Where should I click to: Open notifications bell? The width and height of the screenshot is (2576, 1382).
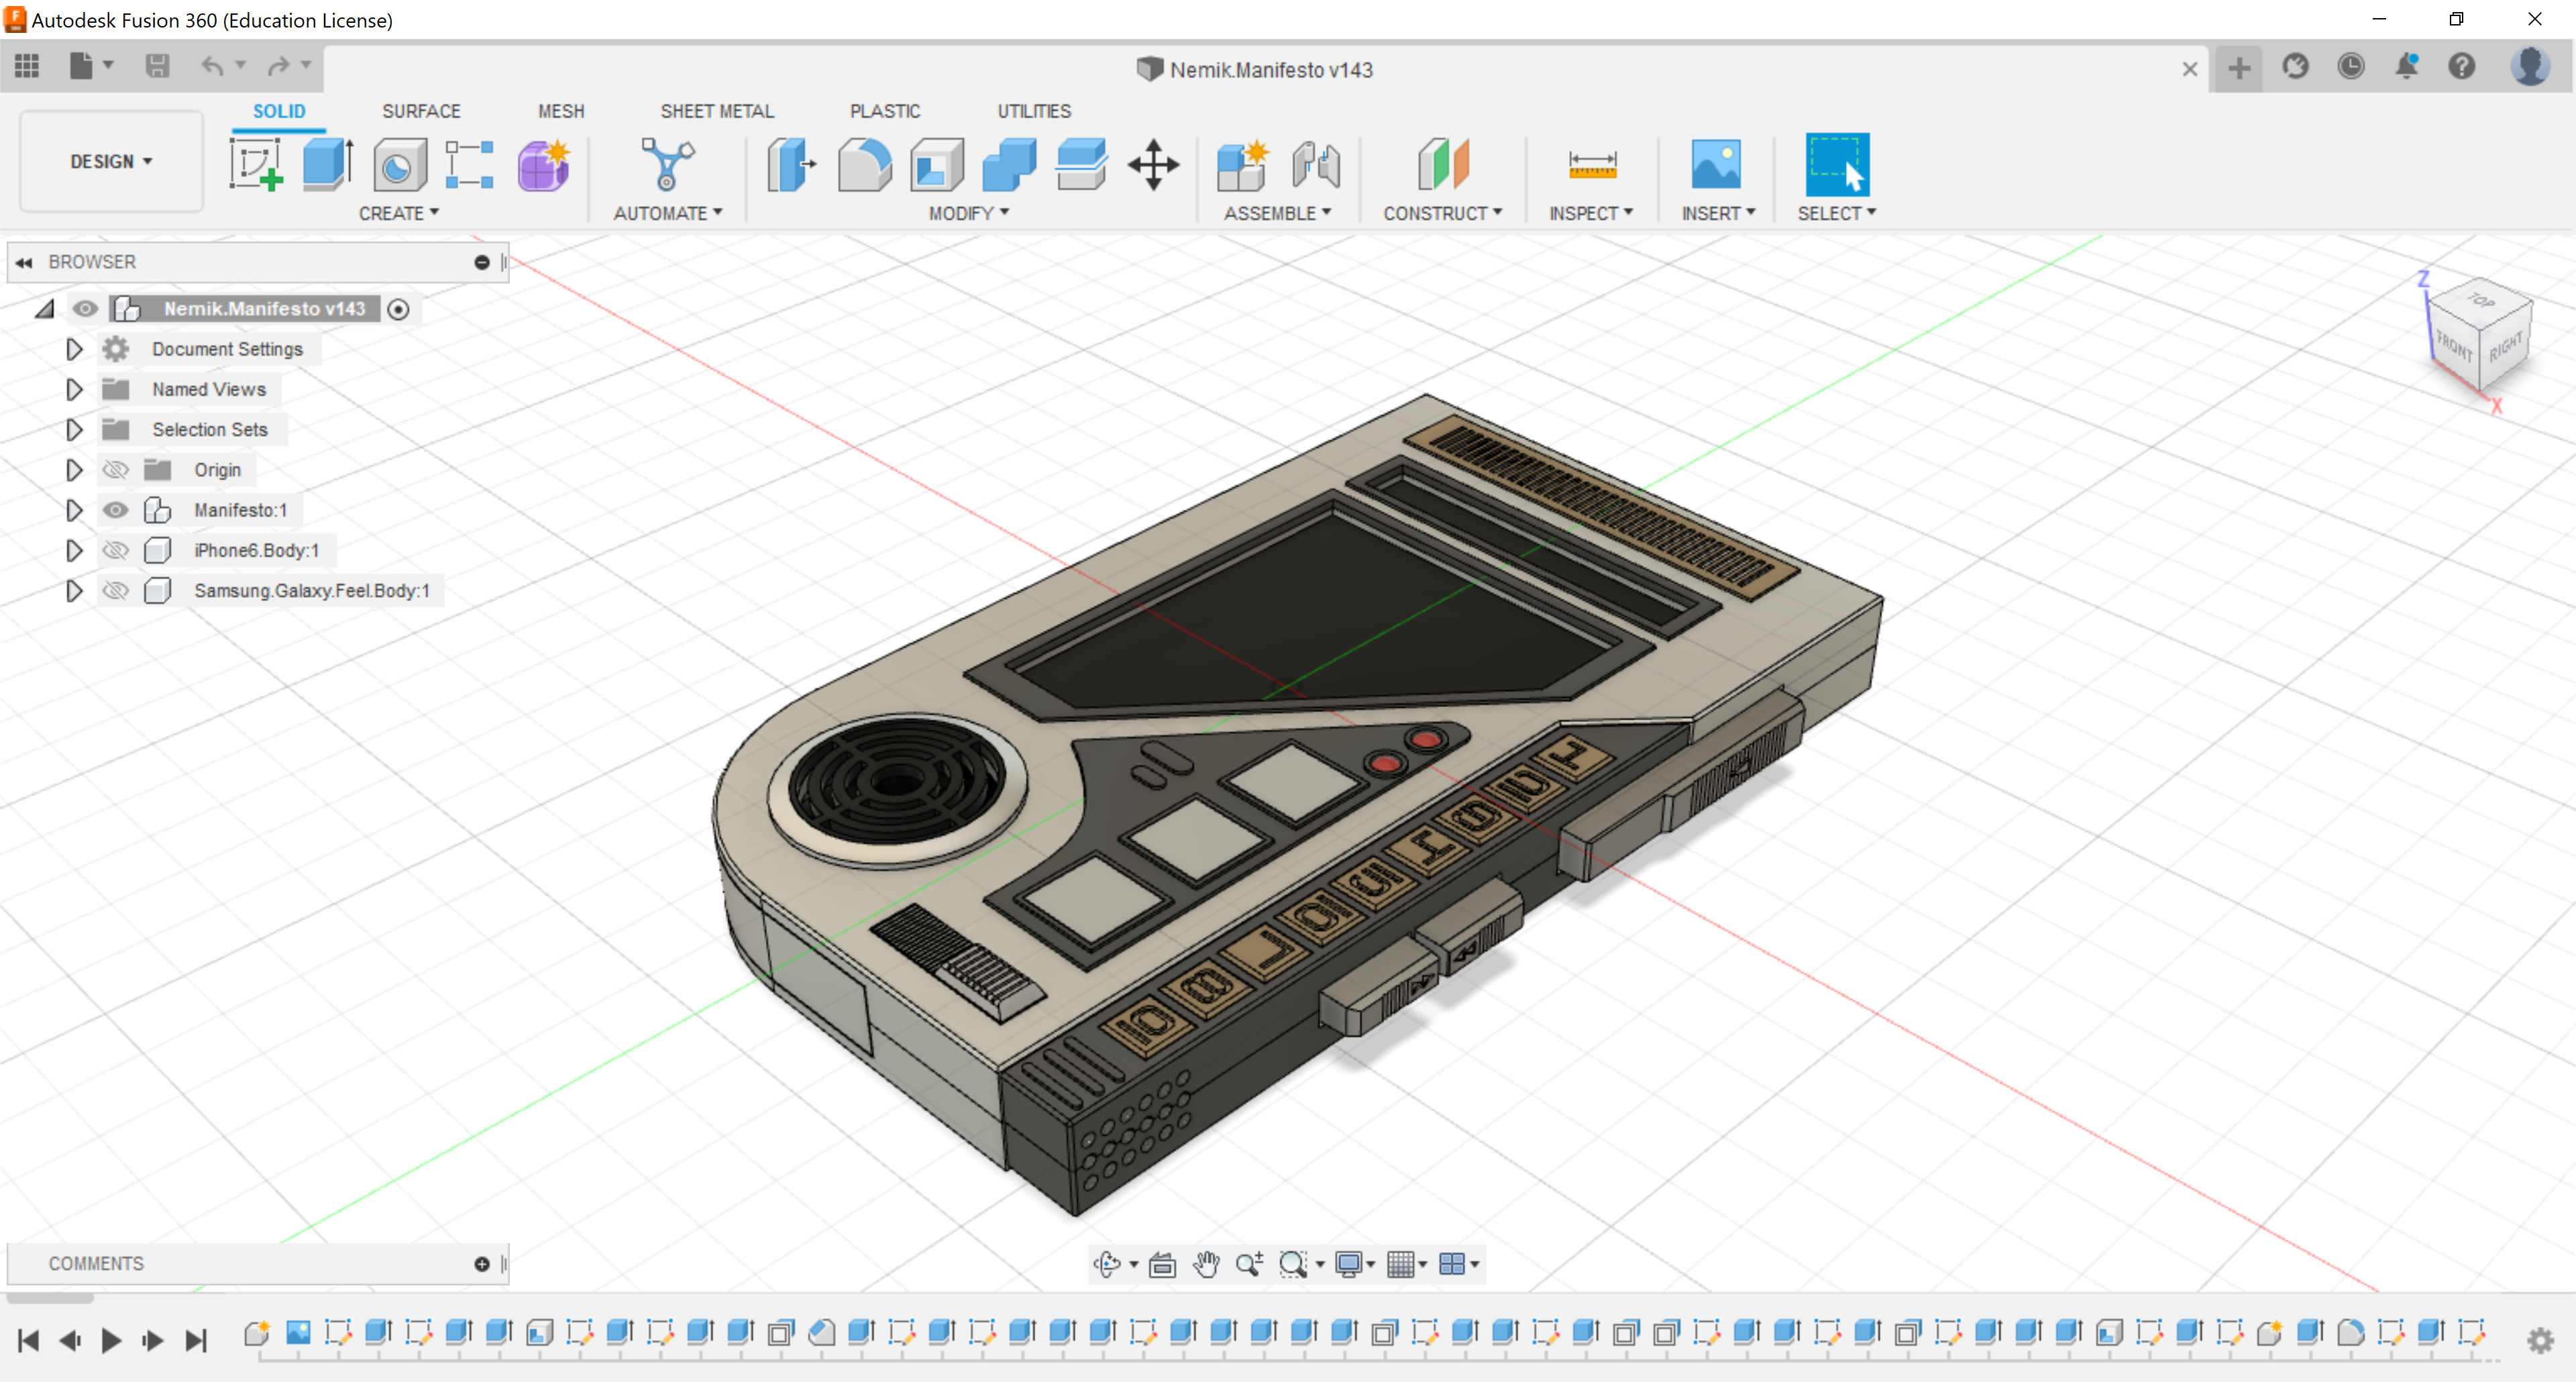(x=2406, y=67)
